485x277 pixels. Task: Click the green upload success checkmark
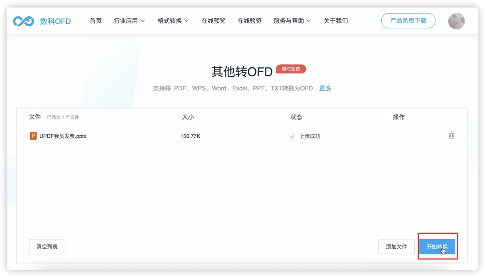292,136
